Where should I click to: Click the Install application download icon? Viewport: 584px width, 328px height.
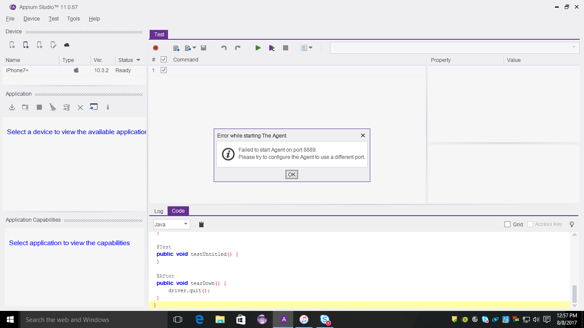12,107
